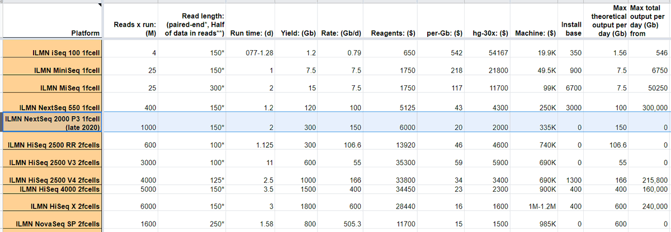
Task: Click the 5125 reagents cell for NextSeq 550
Action: pos(391,103)
